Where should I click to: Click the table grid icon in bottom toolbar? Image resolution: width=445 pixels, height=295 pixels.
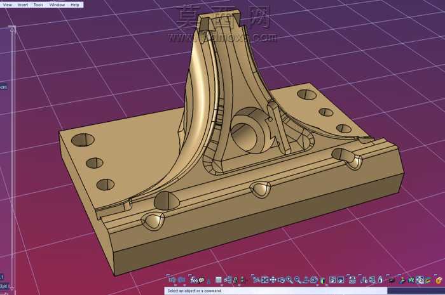pyautogui.click(x=219, y=280)
